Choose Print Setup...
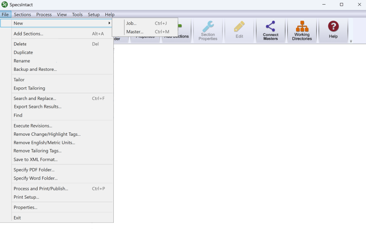 coord(57,197)
